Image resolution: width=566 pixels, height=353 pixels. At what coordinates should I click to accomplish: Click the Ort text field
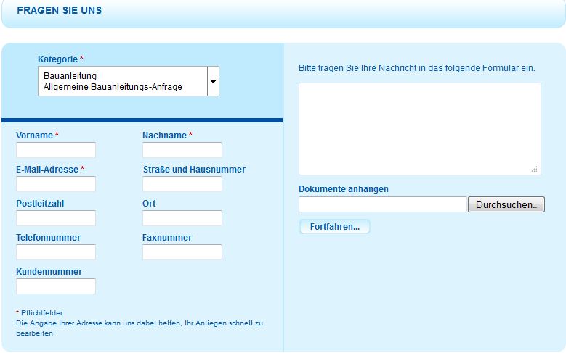(x=182, y=218)
